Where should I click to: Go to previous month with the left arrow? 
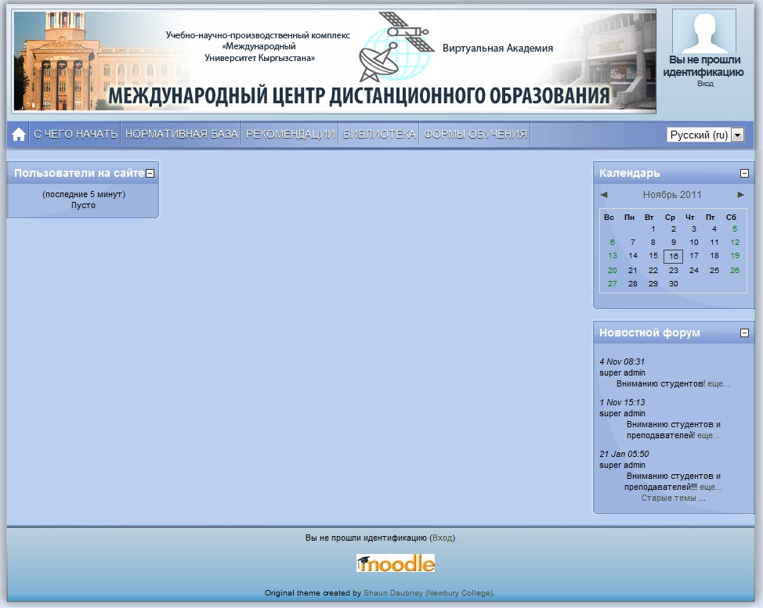(603, 193)
